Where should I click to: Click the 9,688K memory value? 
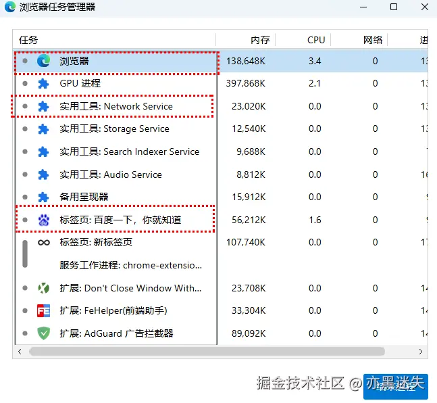[x=251, y=152]
